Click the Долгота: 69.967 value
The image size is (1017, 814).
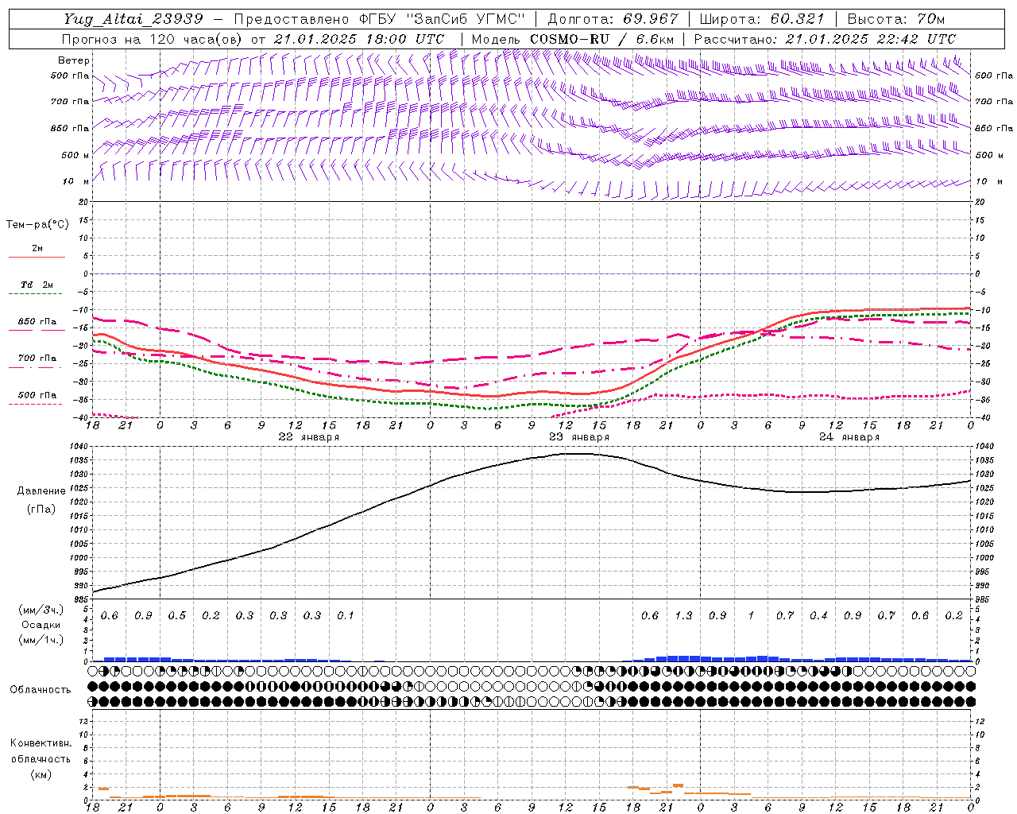pos(613,19)
